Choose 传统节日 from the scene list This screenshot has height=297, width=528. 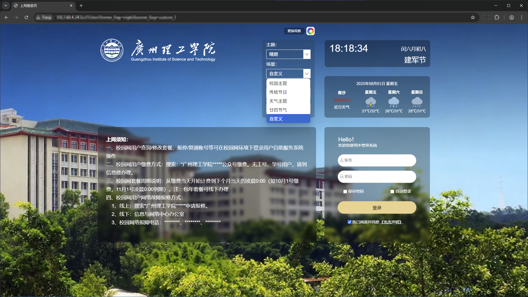coord(288,92)
